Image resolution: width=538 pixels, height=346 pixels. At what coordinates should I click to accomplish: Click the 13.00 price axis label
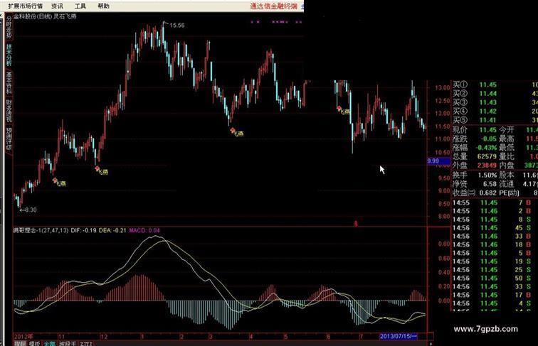click(442, 87)
